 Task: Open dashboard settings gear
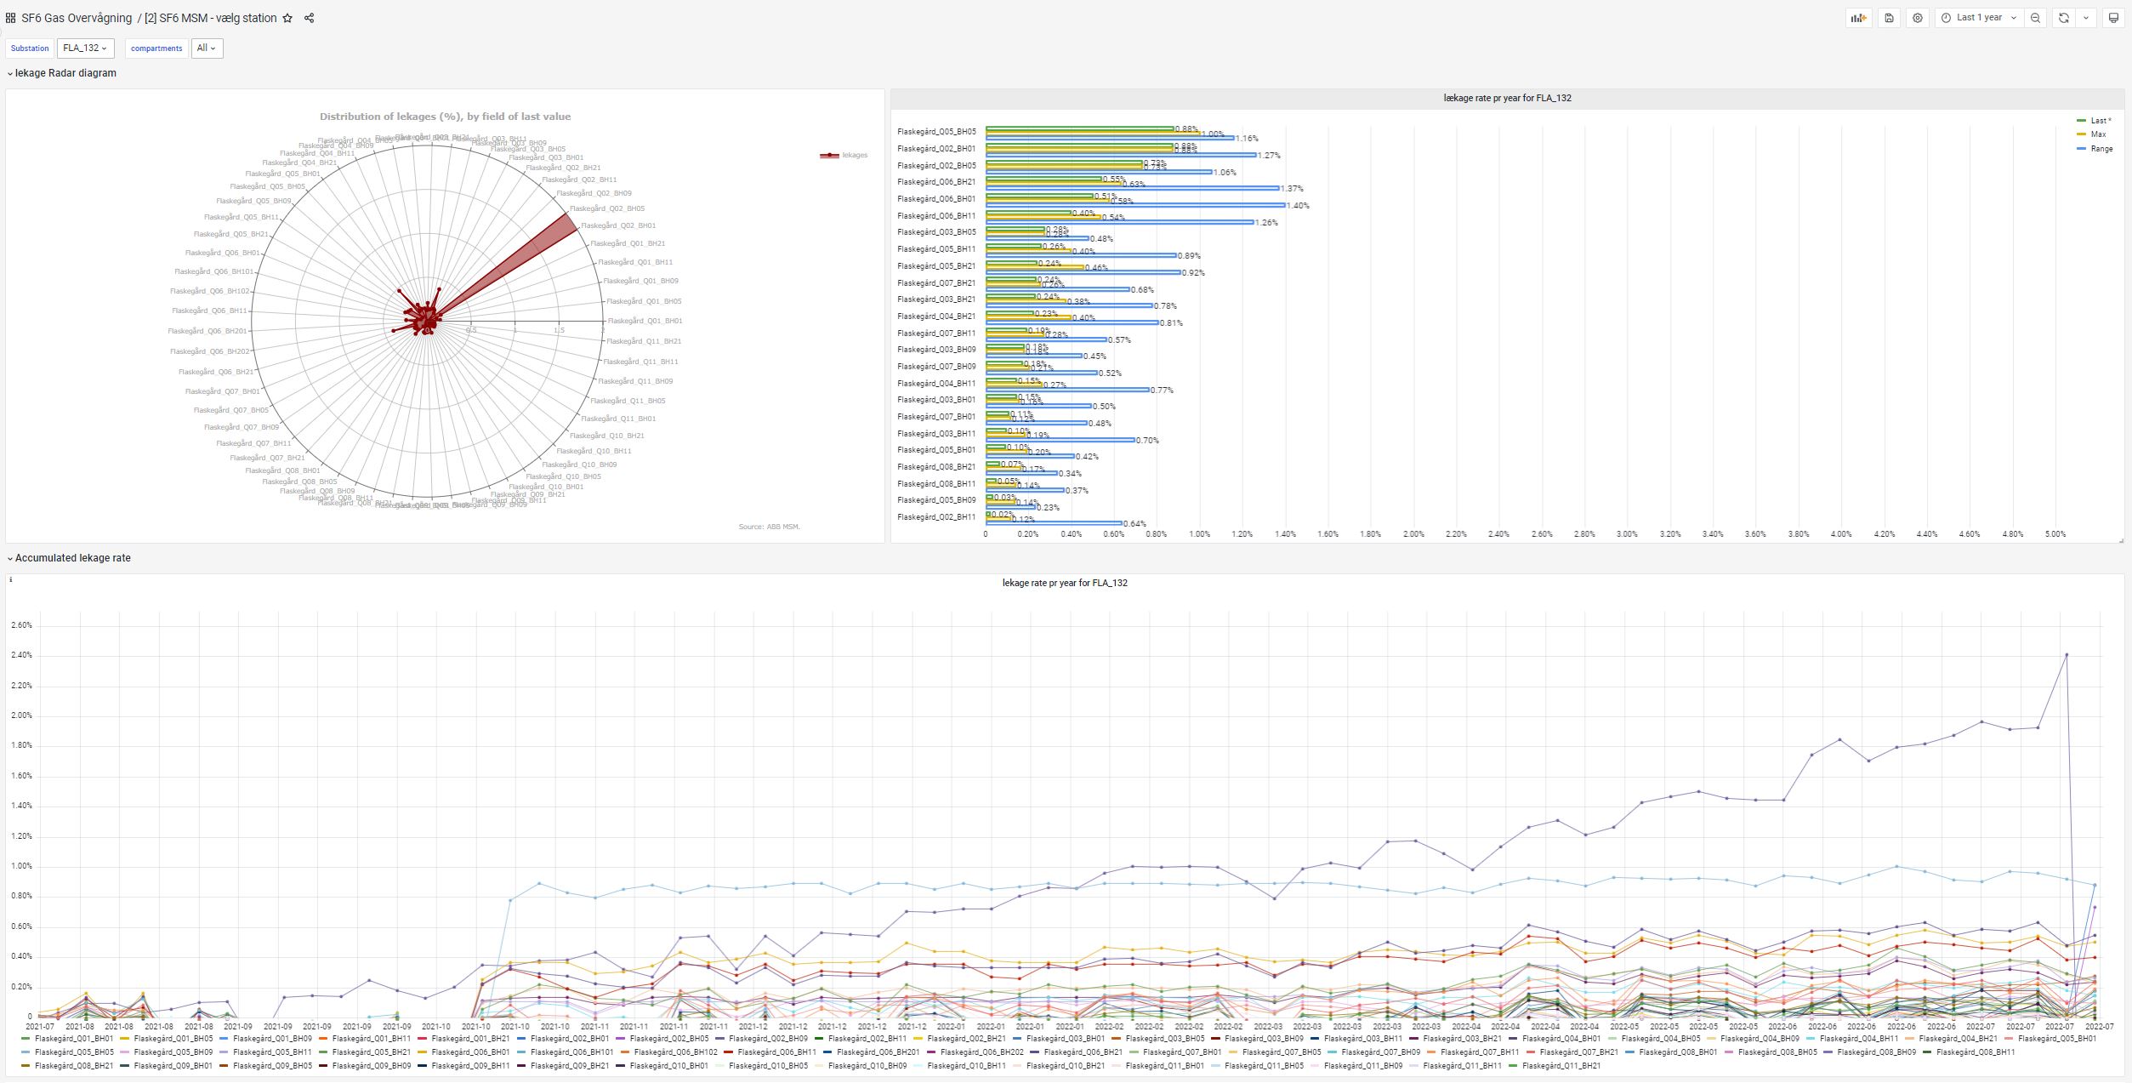tap(1917, 18)
